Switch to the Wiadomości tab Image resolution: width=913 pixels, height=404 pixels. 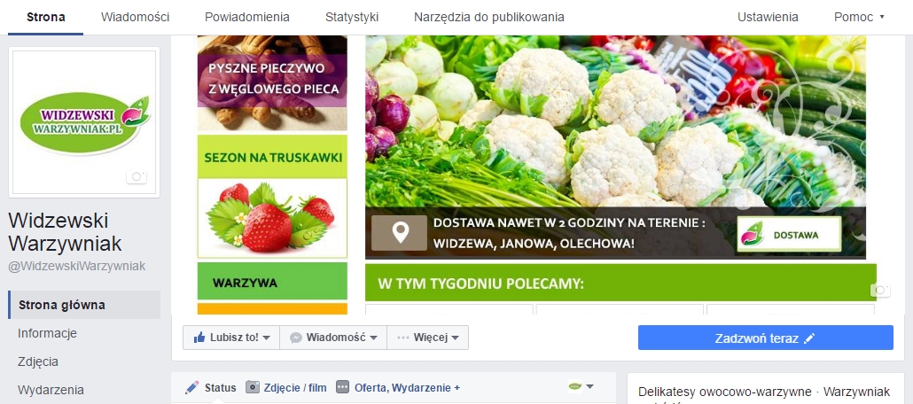tap(135, 17)
